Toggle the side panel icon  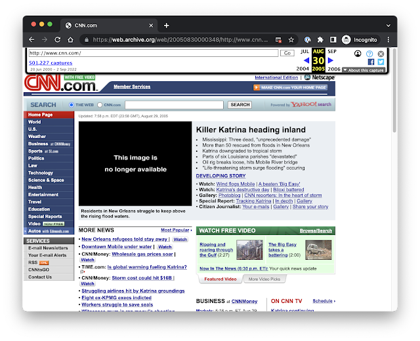coord(333,40)
